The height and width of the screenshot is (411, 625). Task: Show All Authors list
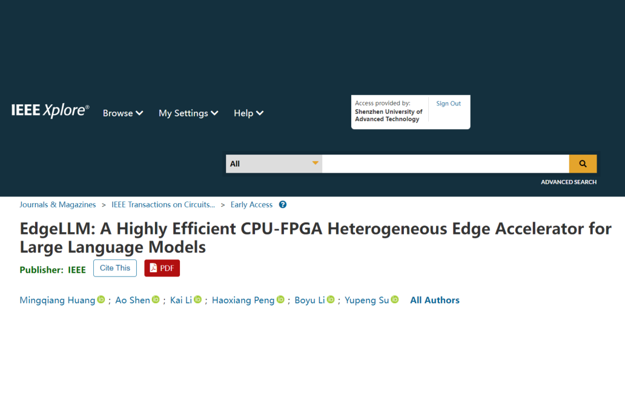[x=435, y=300]
